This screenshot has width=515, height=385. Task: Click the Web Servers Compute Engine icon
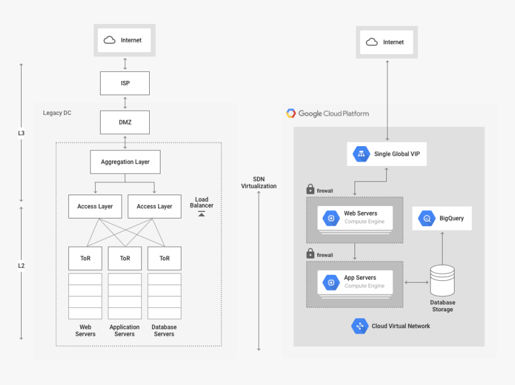(331, 218)
